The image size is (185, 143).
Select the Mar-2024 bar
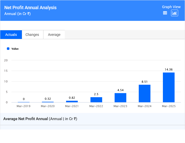(x=144, y=93)
